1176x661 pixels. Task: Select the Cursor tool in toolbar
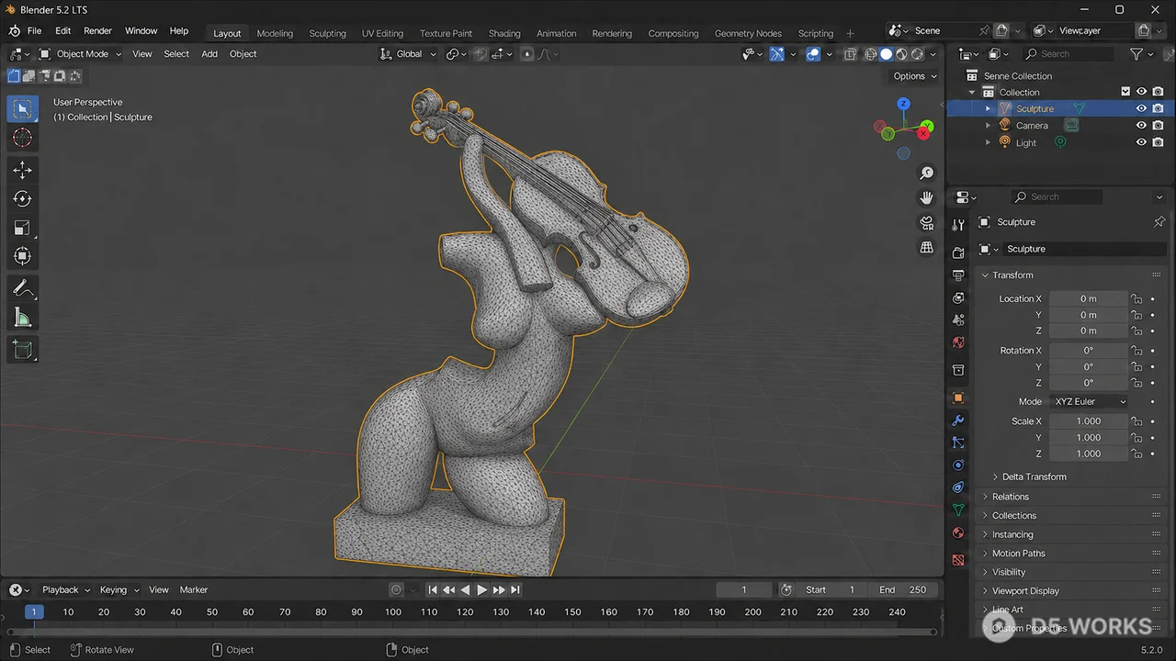pos(23,139)
